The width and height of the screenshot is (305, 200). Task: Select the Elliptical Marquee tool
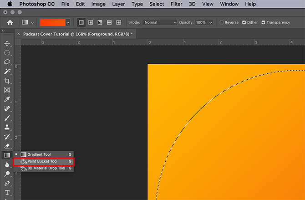point(7,53)
